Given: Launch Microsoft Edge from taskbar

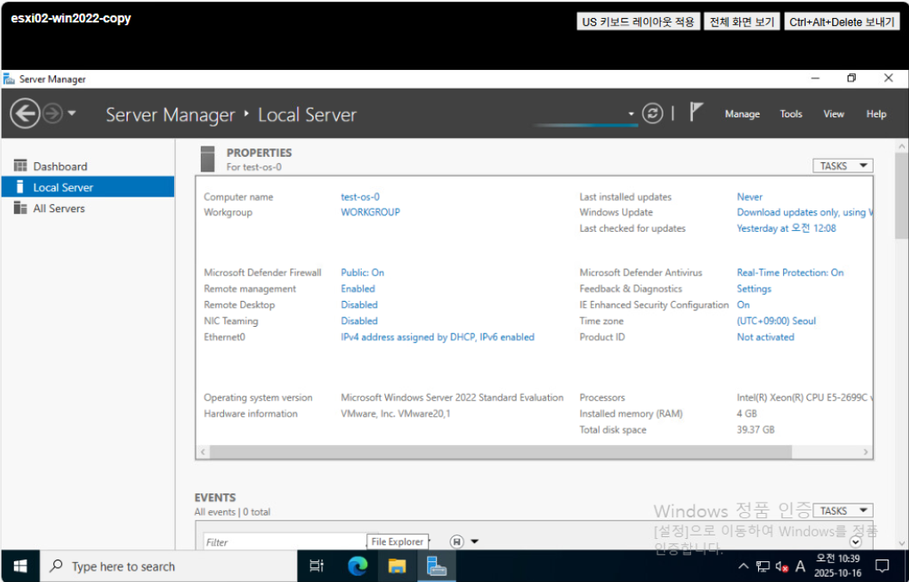Looking at the screenshot, I should click(x=357, y=566).
